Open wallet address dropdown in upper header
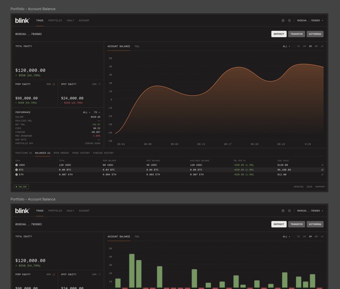 tap(310, 21)
